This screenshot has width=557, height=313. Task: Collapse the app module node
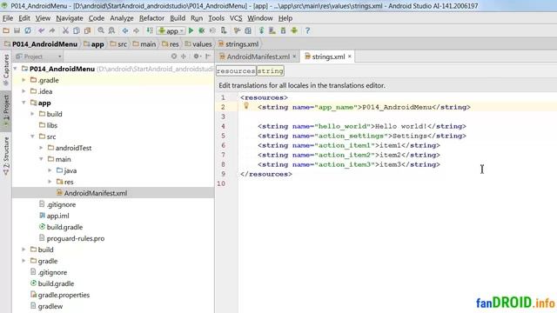(23, 103)
